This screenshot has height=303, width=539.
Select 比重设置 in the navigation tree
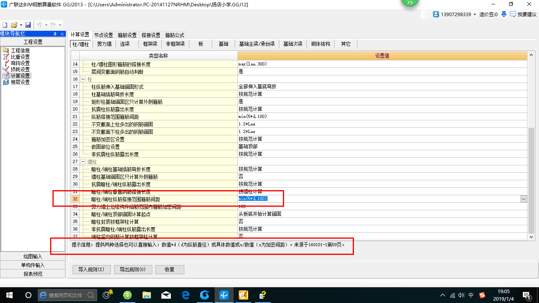tap(20, 57)
